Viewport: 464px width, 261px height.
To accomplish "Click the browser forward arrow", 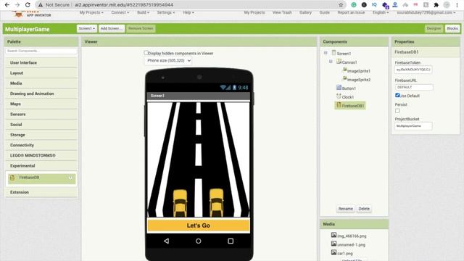I will click(x=17, y=5).
